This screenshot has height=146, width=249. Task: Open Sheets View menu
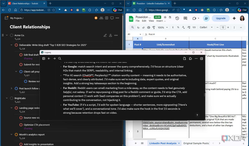151,21
